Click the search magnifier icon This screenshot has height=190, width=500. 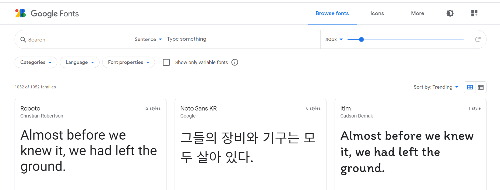[x=23, y=40]
